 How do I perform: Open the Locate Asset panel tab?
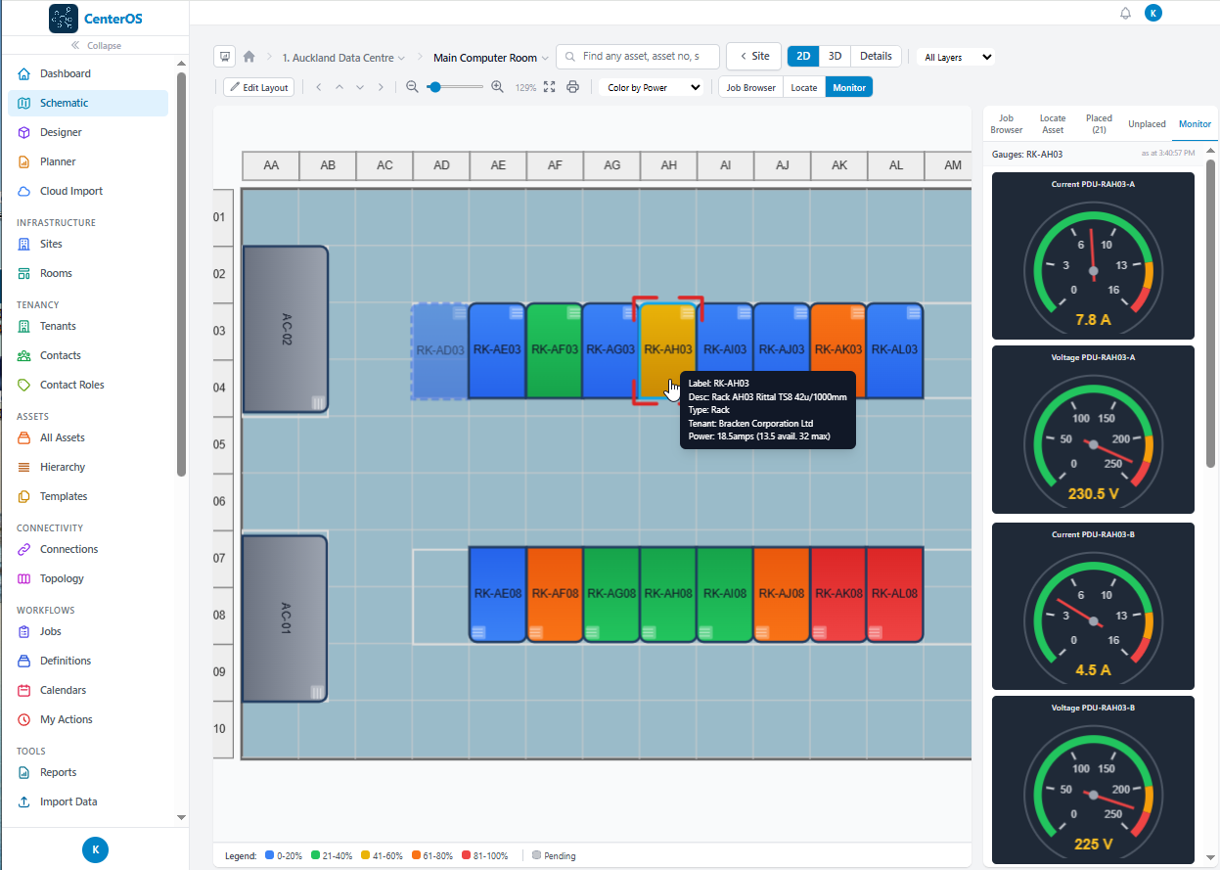point(1053,124)
